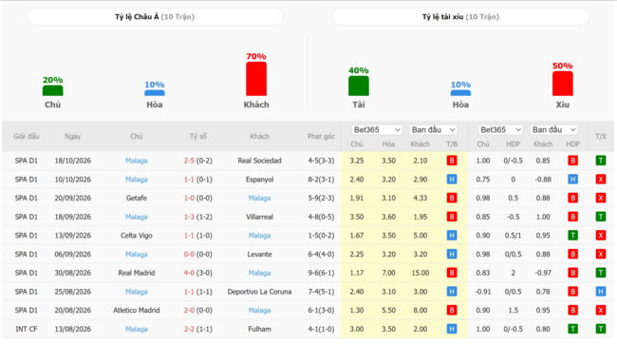
Task: Open Malaga link in Levante row
Action: click(x=137, y=254)
